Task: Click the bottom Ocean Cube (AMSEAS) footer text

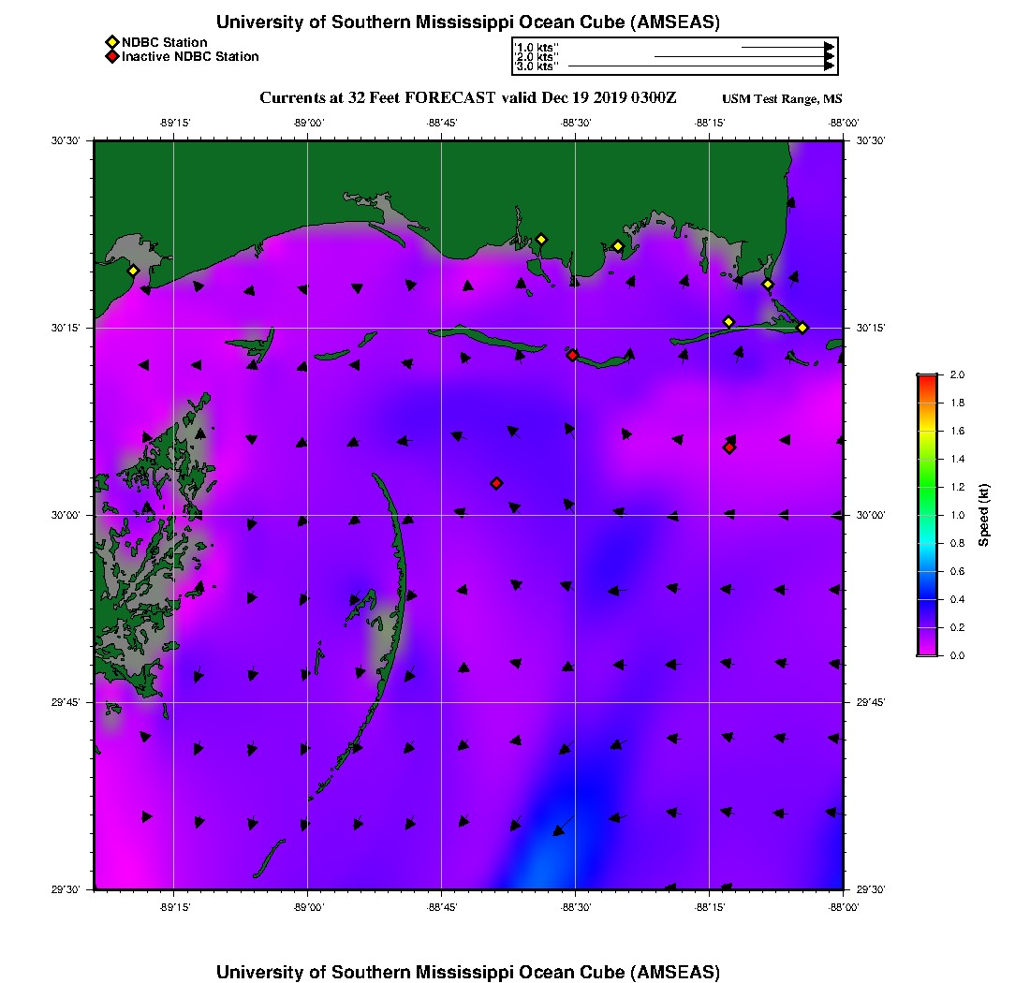Action: pos(467,971)
